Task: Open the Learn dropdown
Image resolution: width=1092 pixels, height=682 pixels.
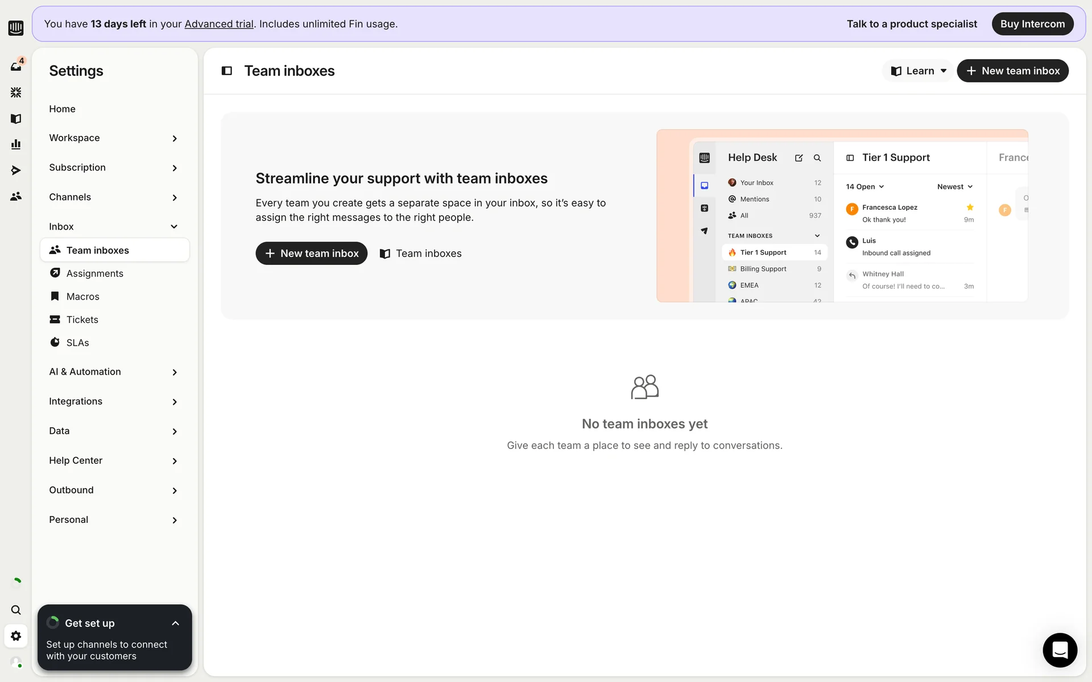Action: point(918,71)
